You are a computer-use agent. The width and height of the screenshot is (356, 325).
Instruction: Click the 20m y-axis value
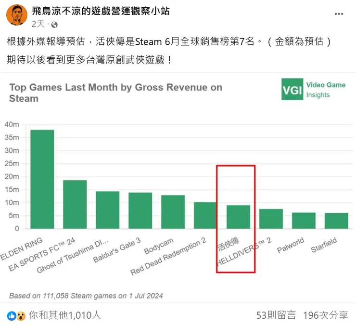click(x=12, y=176)
